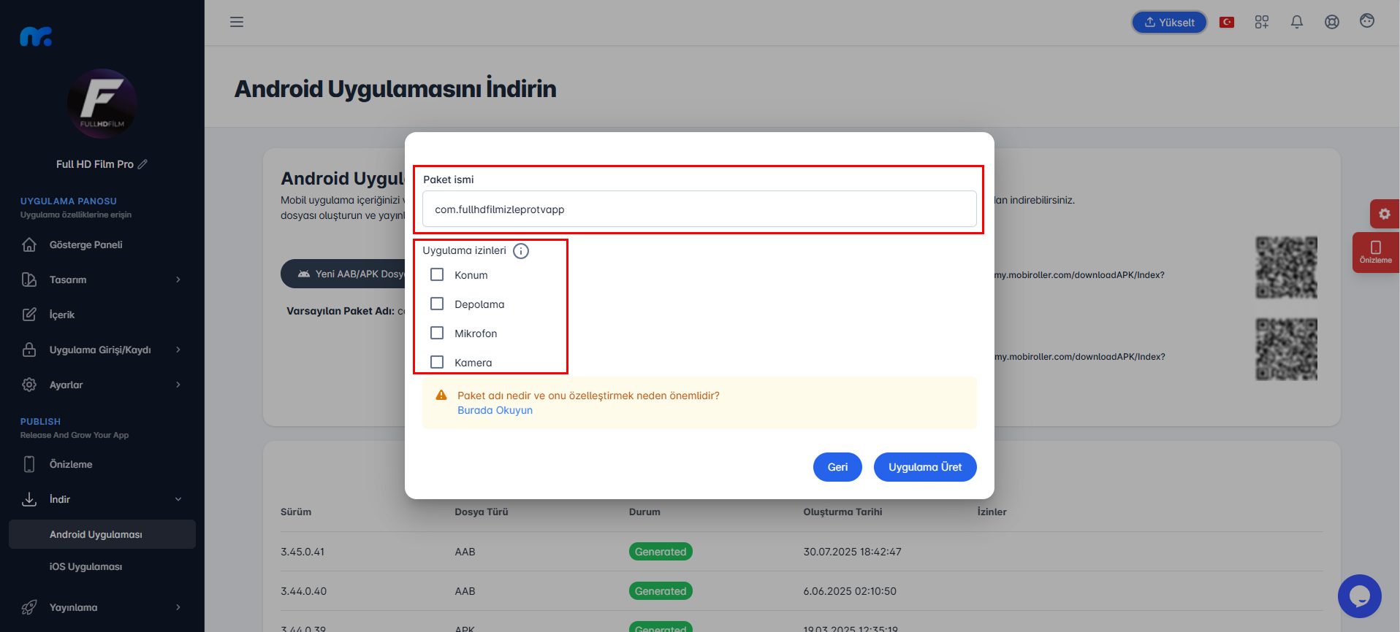Open iOS Uygulaması menu item
The width and height of the screenshot is (1400, 632).
pos(85,566)
